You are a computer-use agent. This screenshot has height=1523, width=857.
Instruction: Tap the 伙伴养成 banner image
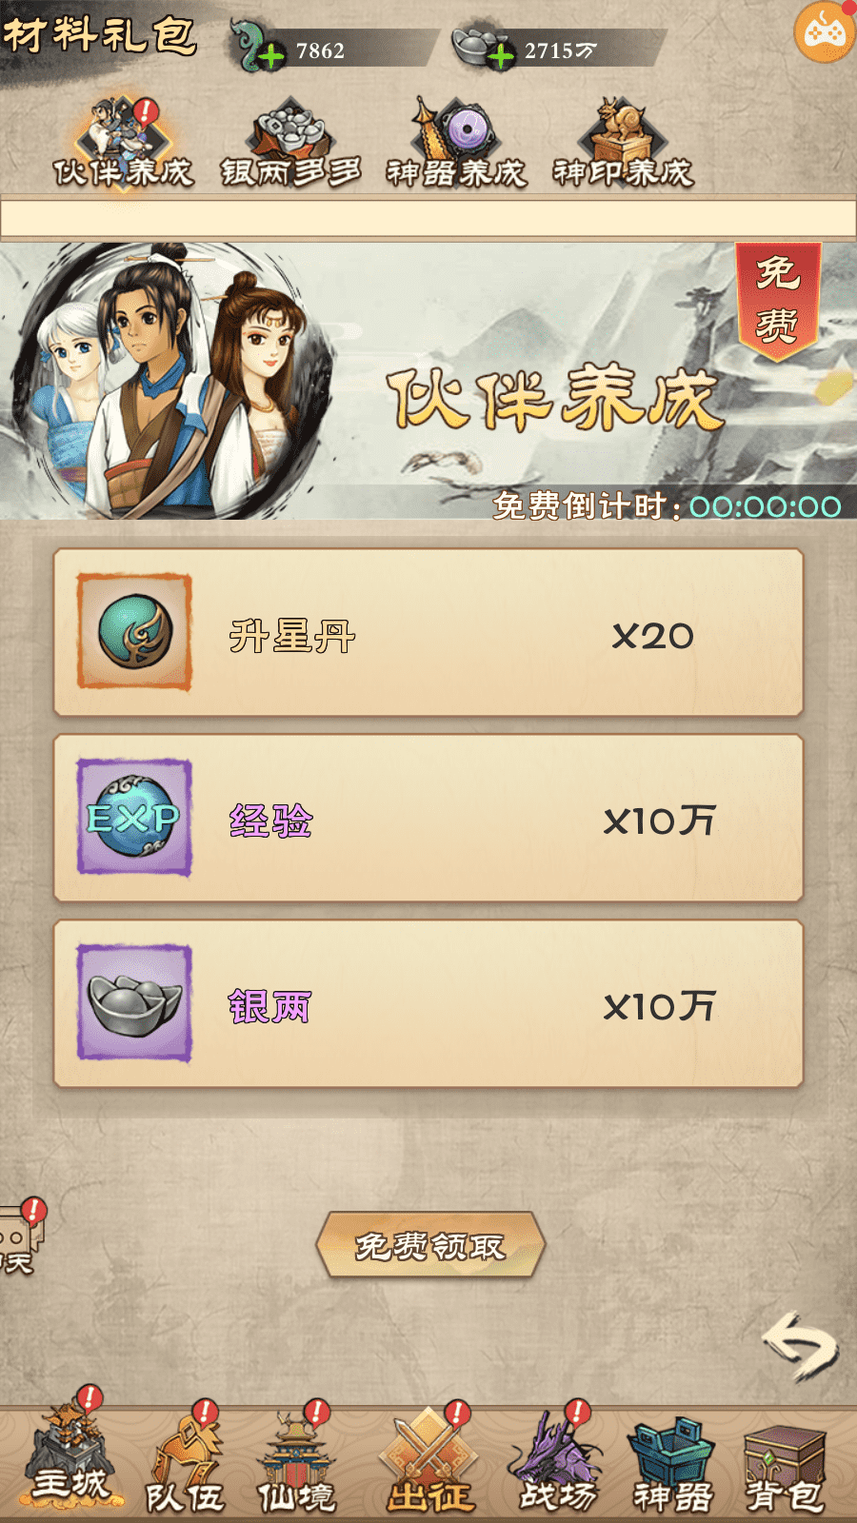(x=428, y=381)
